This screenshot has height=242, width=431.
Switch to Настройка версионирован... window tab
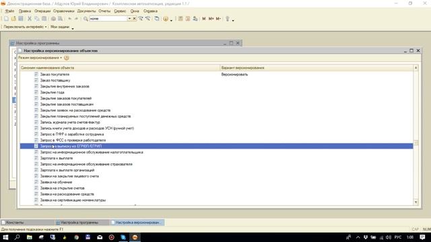[x=137, y=223]
